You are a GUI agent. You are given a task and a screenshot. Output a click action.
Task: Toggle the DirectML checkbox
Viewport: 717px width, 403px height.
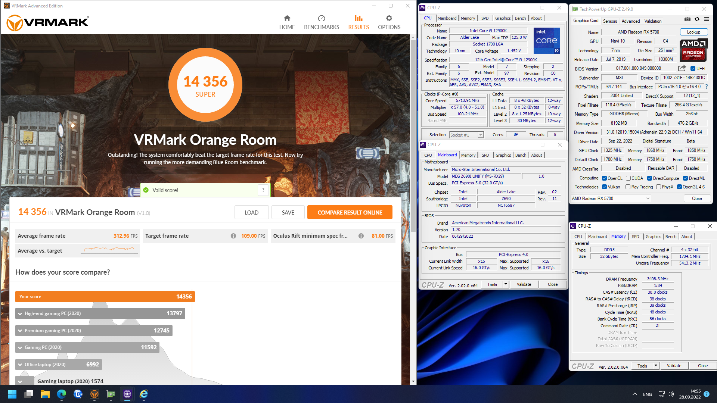pos(686,178)
